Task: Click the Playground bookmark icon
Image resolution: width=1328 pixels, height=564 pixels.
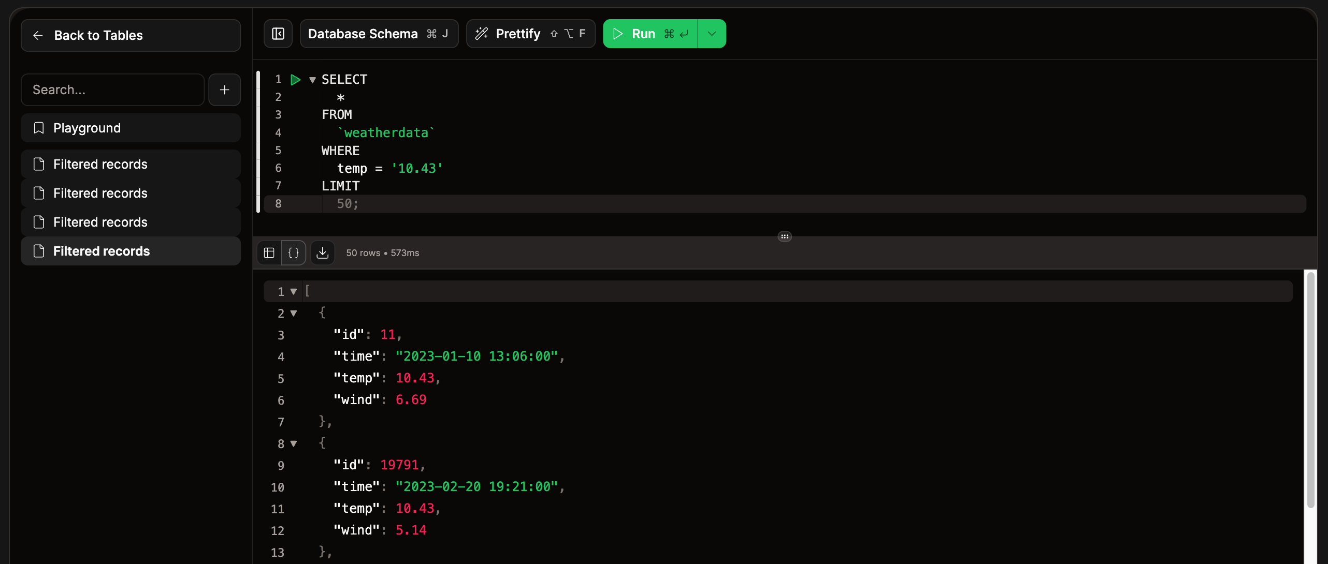Action: 38,128
